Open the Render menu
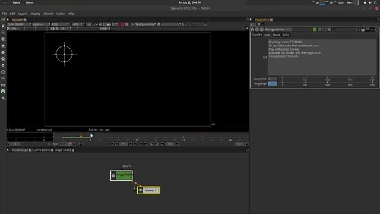380x214 pixels. click(x=48, y=14)
